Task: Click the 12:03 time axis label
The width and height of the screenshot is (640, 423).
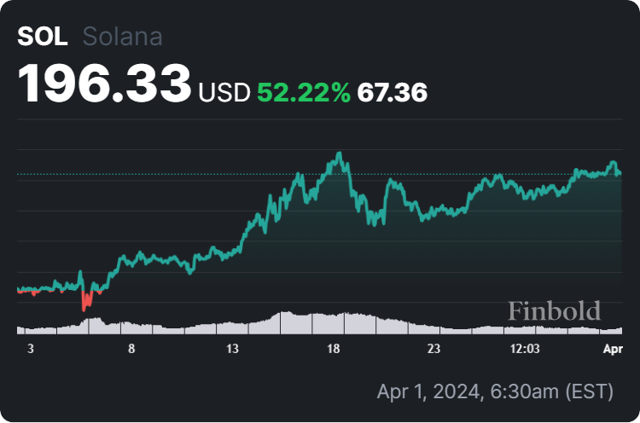Action: 525,349
